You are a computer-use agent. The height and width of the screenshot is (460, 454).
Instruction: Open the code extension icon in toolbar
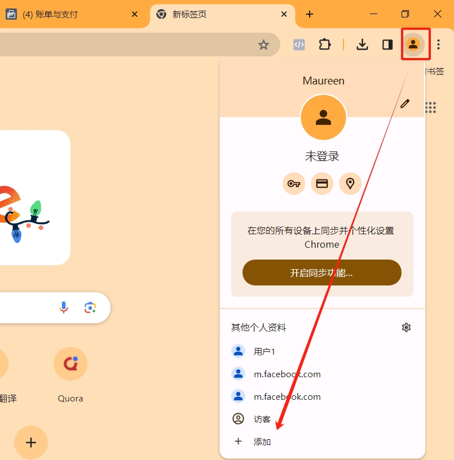(299, 45)
